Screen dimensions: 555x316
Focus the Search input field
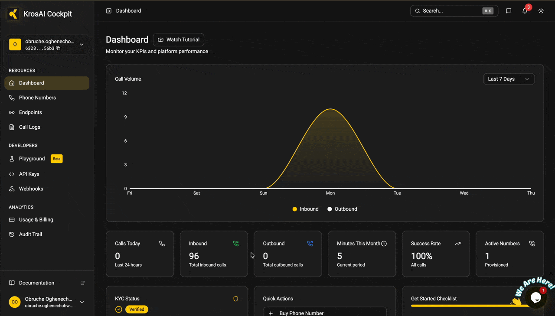click(454, 11)
